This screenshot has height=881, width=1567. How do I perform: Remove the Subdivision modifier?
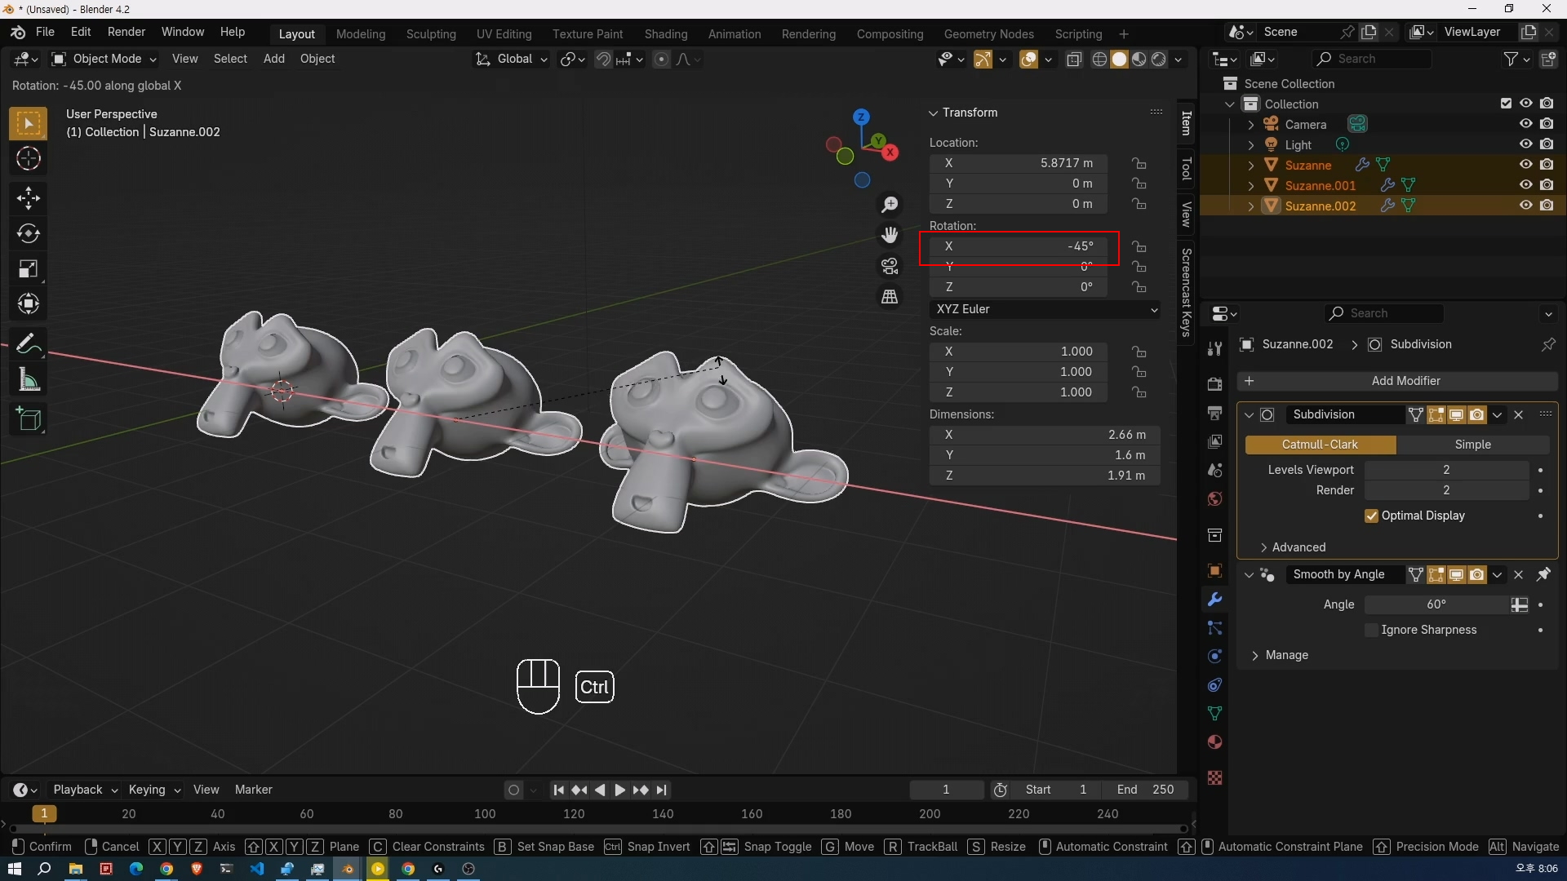1519,414
